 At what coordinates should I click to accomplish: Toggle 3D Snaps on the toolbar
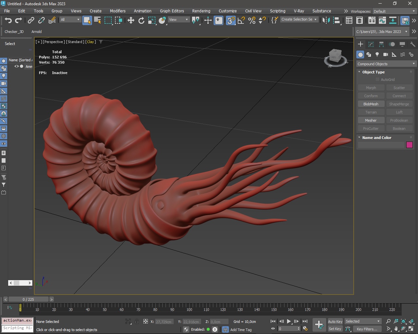point(231,20)
